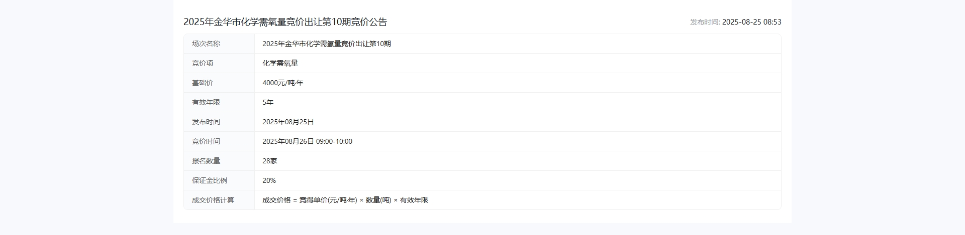This screenshot has width=965, height=235.
Task: Select the 20% deposit ratio value
Action: [x=269, y=180]
